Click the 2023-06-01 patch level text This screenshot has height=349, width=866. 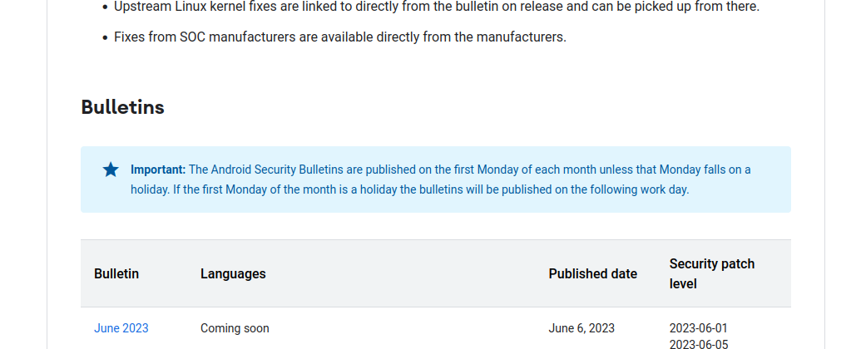698,328
